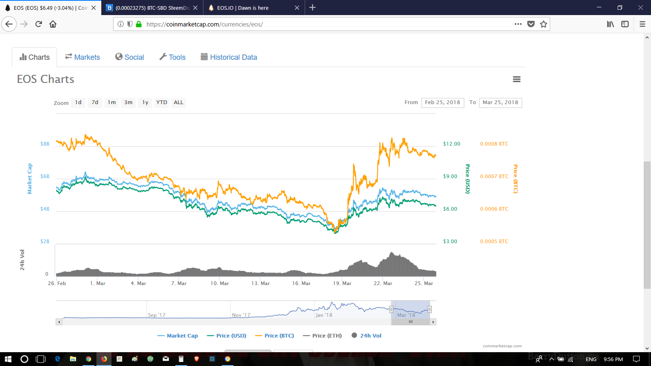651x366 pixels.
Task: Check the battery status in the tray
Action: coord(561,359)
